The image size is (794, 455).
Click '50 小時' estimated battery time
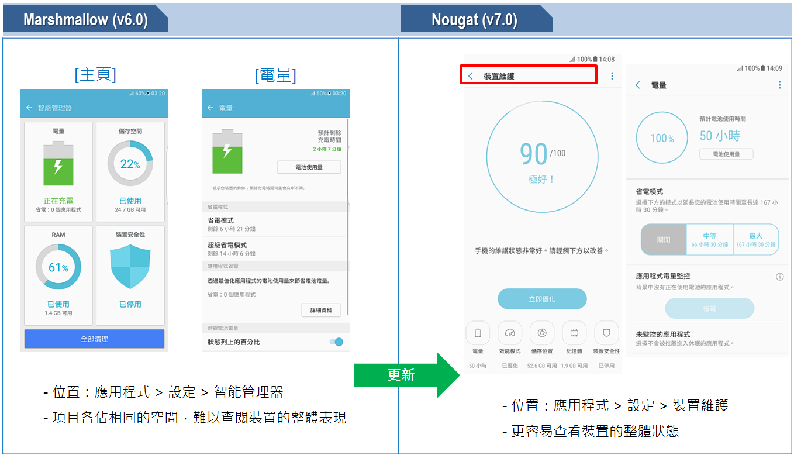point(720,136)
